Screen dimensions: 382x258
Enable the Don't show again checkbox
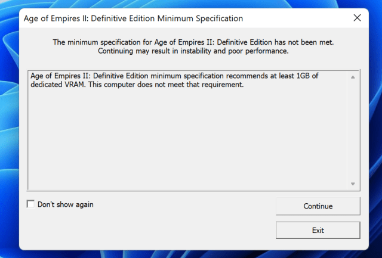pyautogui.click(x=31, y=204)
